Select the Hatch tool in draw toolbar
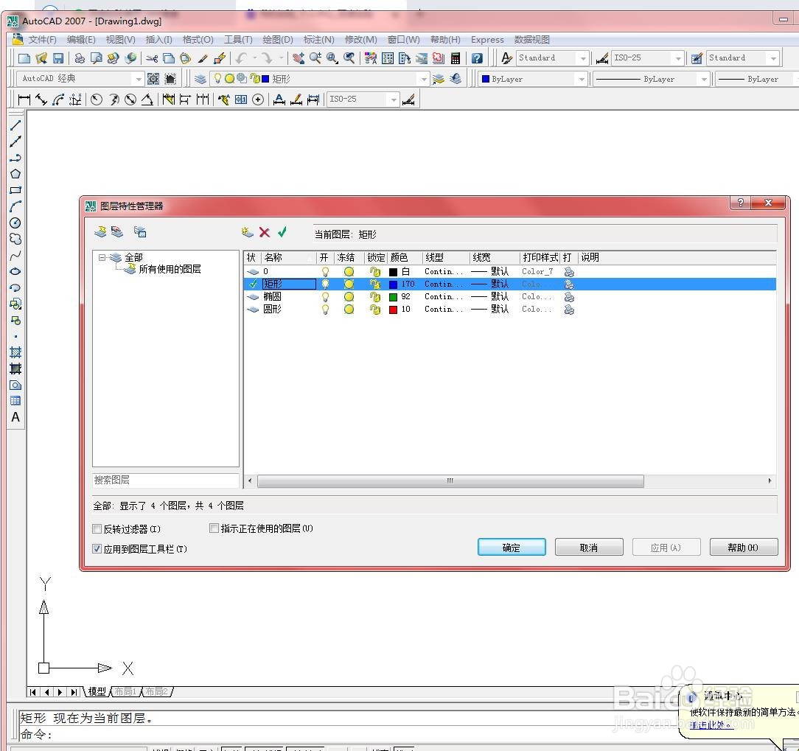Image resolution: width=799 pixels, height=751 pixels. click(x=15, y=352)
